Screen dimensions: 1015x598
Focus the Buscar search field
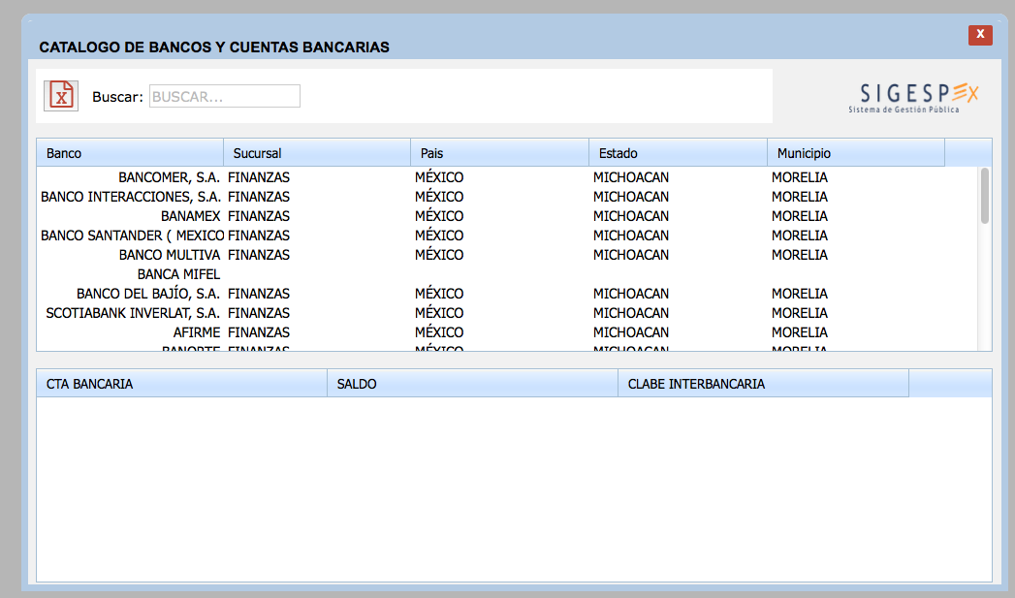pyautogui.click(x=225, y=96)
